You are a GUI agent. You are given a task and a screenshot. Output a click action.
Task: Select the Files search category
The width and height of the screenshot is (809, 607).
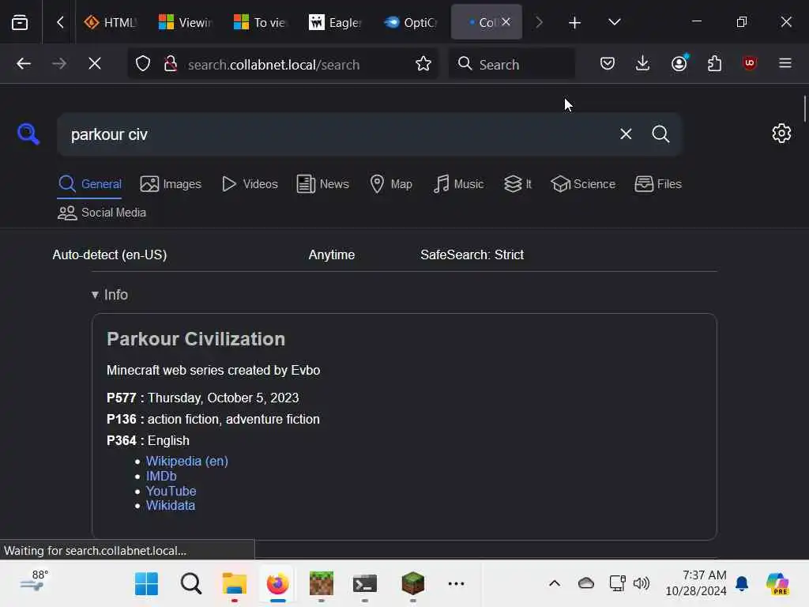(x=658, y=184)
